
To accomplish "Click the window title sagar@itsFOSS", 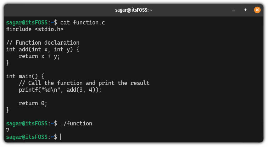I will [134, 10].
